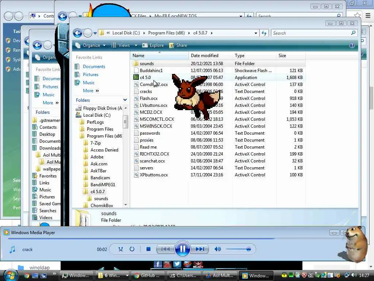374x281 pixels.
Task: Open the Organize menu
Action: [x=91, y=45]
